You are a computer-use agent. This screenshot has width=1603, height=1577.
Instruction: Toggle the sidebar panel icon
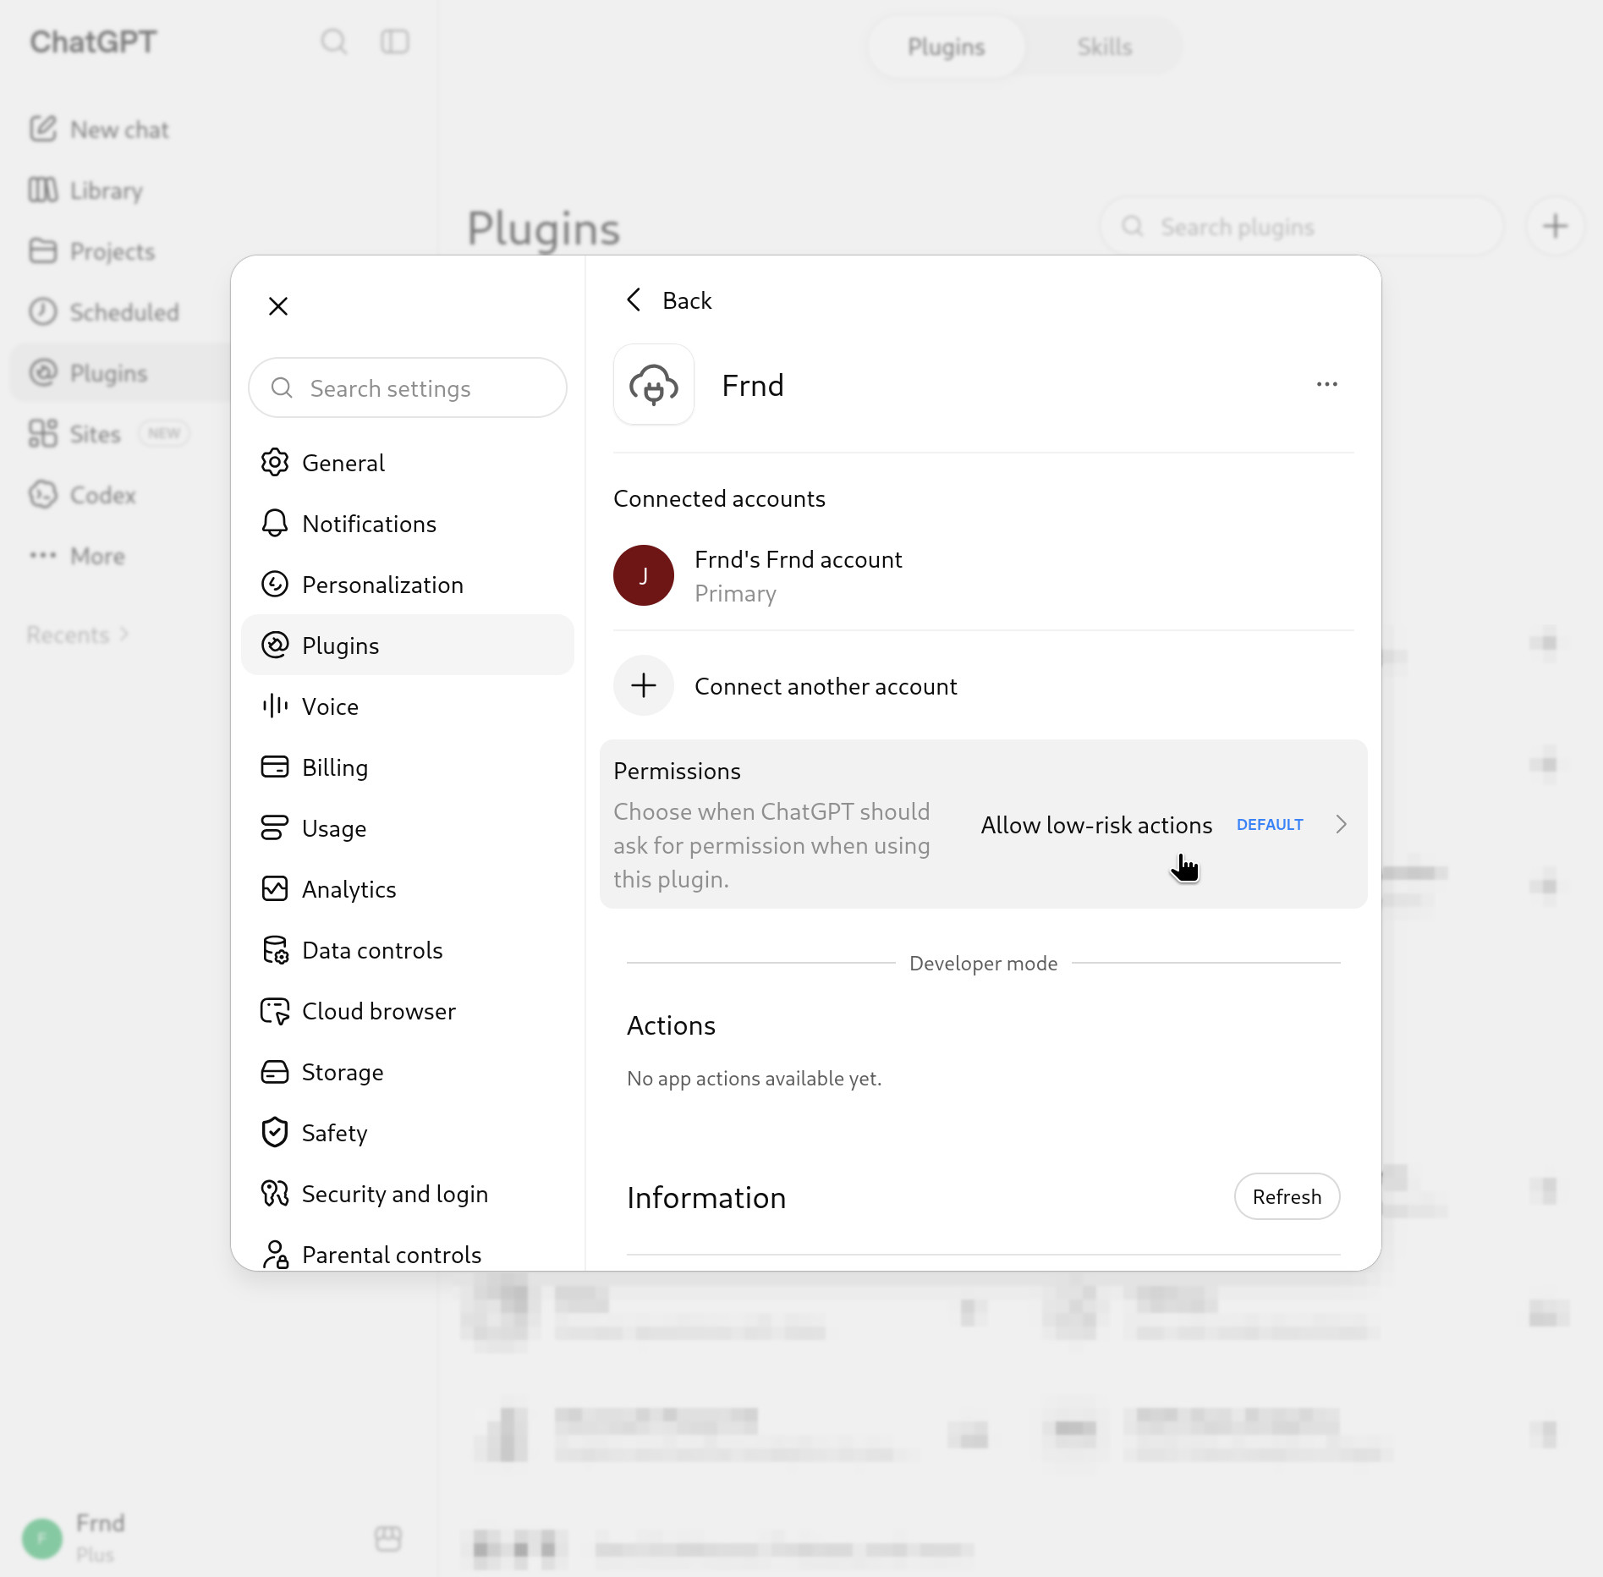tap(395, 41)
